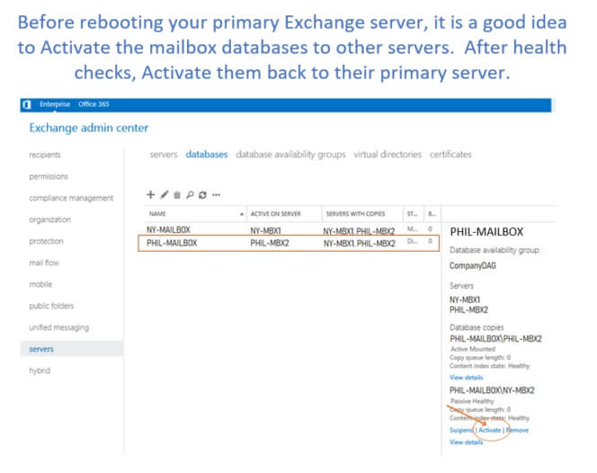Screen dimensions: 597x473
Task: Click PHIL-MAILBOX heading in details pane
Action: (x=486, y=231)
